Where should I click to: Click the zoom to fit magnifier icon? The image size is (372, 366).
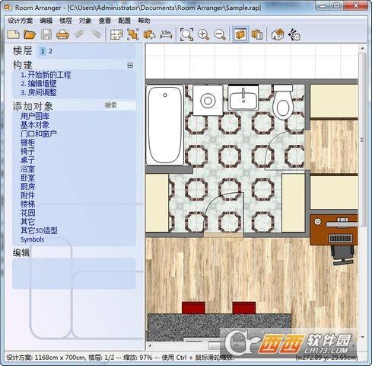click(186, 34)
